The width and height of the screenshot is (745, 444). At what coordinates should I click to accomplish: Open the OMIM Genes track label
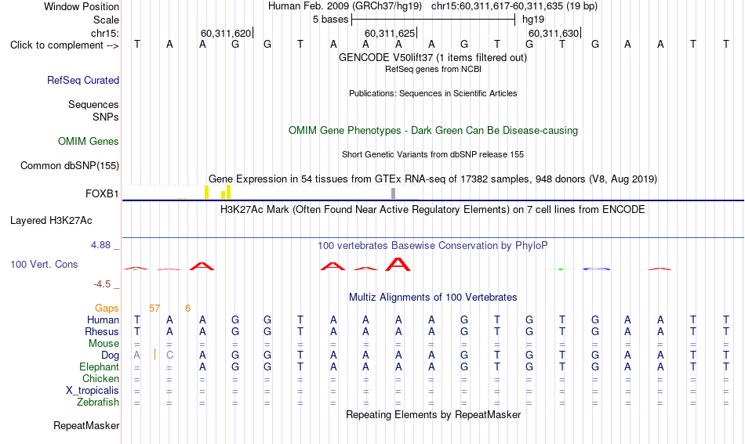[x=89, y=142]
